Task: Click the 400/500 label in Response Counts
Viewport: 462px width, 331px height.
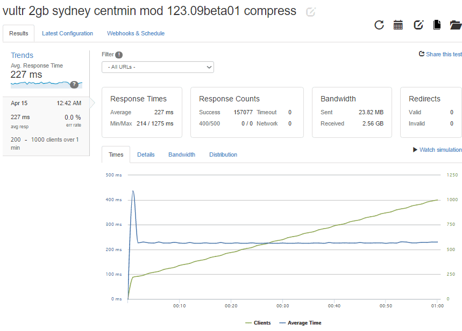Action: [210, 123]
